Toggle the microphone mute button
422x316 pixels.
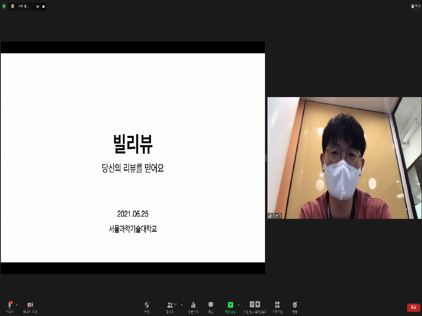(x=10, y=307)
